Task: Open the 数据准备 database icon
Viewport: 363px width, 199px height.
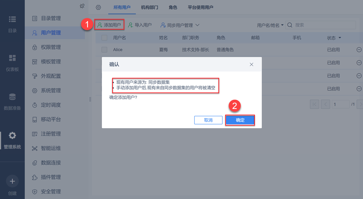Action: tap(12, 97)
